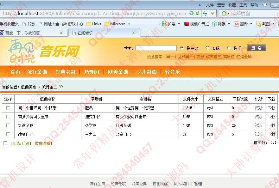Open the 工具 menu
279x188 pixels.
(x=243, y=5)
